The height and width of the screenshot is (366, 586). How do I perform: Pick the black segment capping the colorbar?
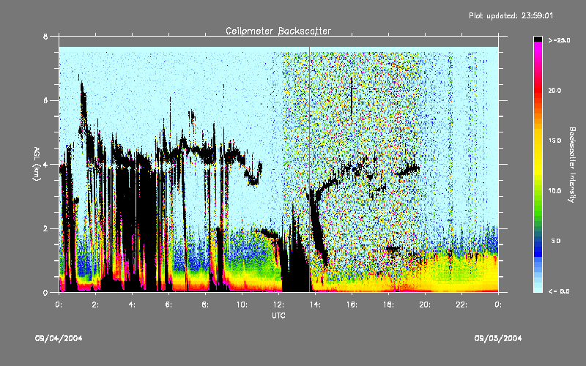(x=538, y=39)
